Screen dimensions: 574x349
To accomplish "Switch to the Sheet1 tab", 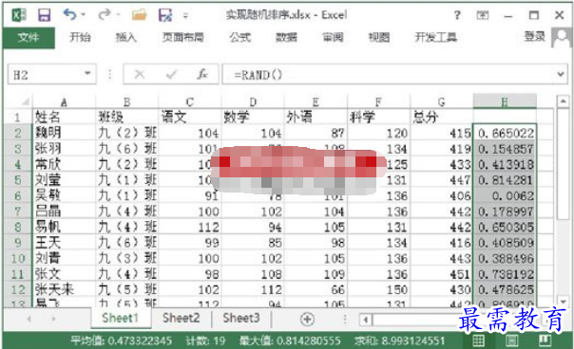I will coord(120,318).
